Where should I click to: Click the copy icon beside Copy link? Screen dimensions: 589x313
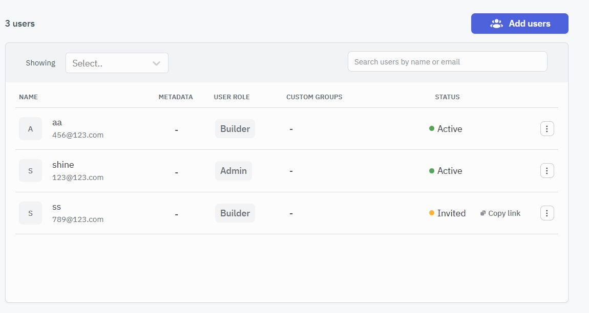coord(483,213)
